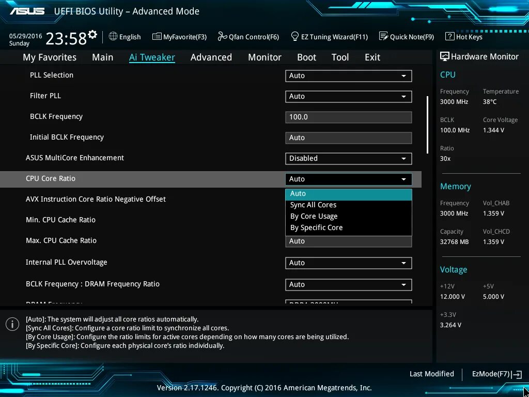Click the MyFavorite list icon
The image size is (529, 397).
pyautogui.click(x=157, y=37)
